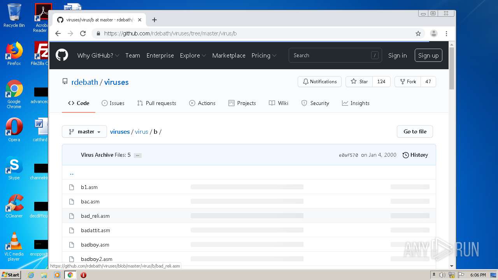Click the file icon beside badattit.asm

click(72, 230)
